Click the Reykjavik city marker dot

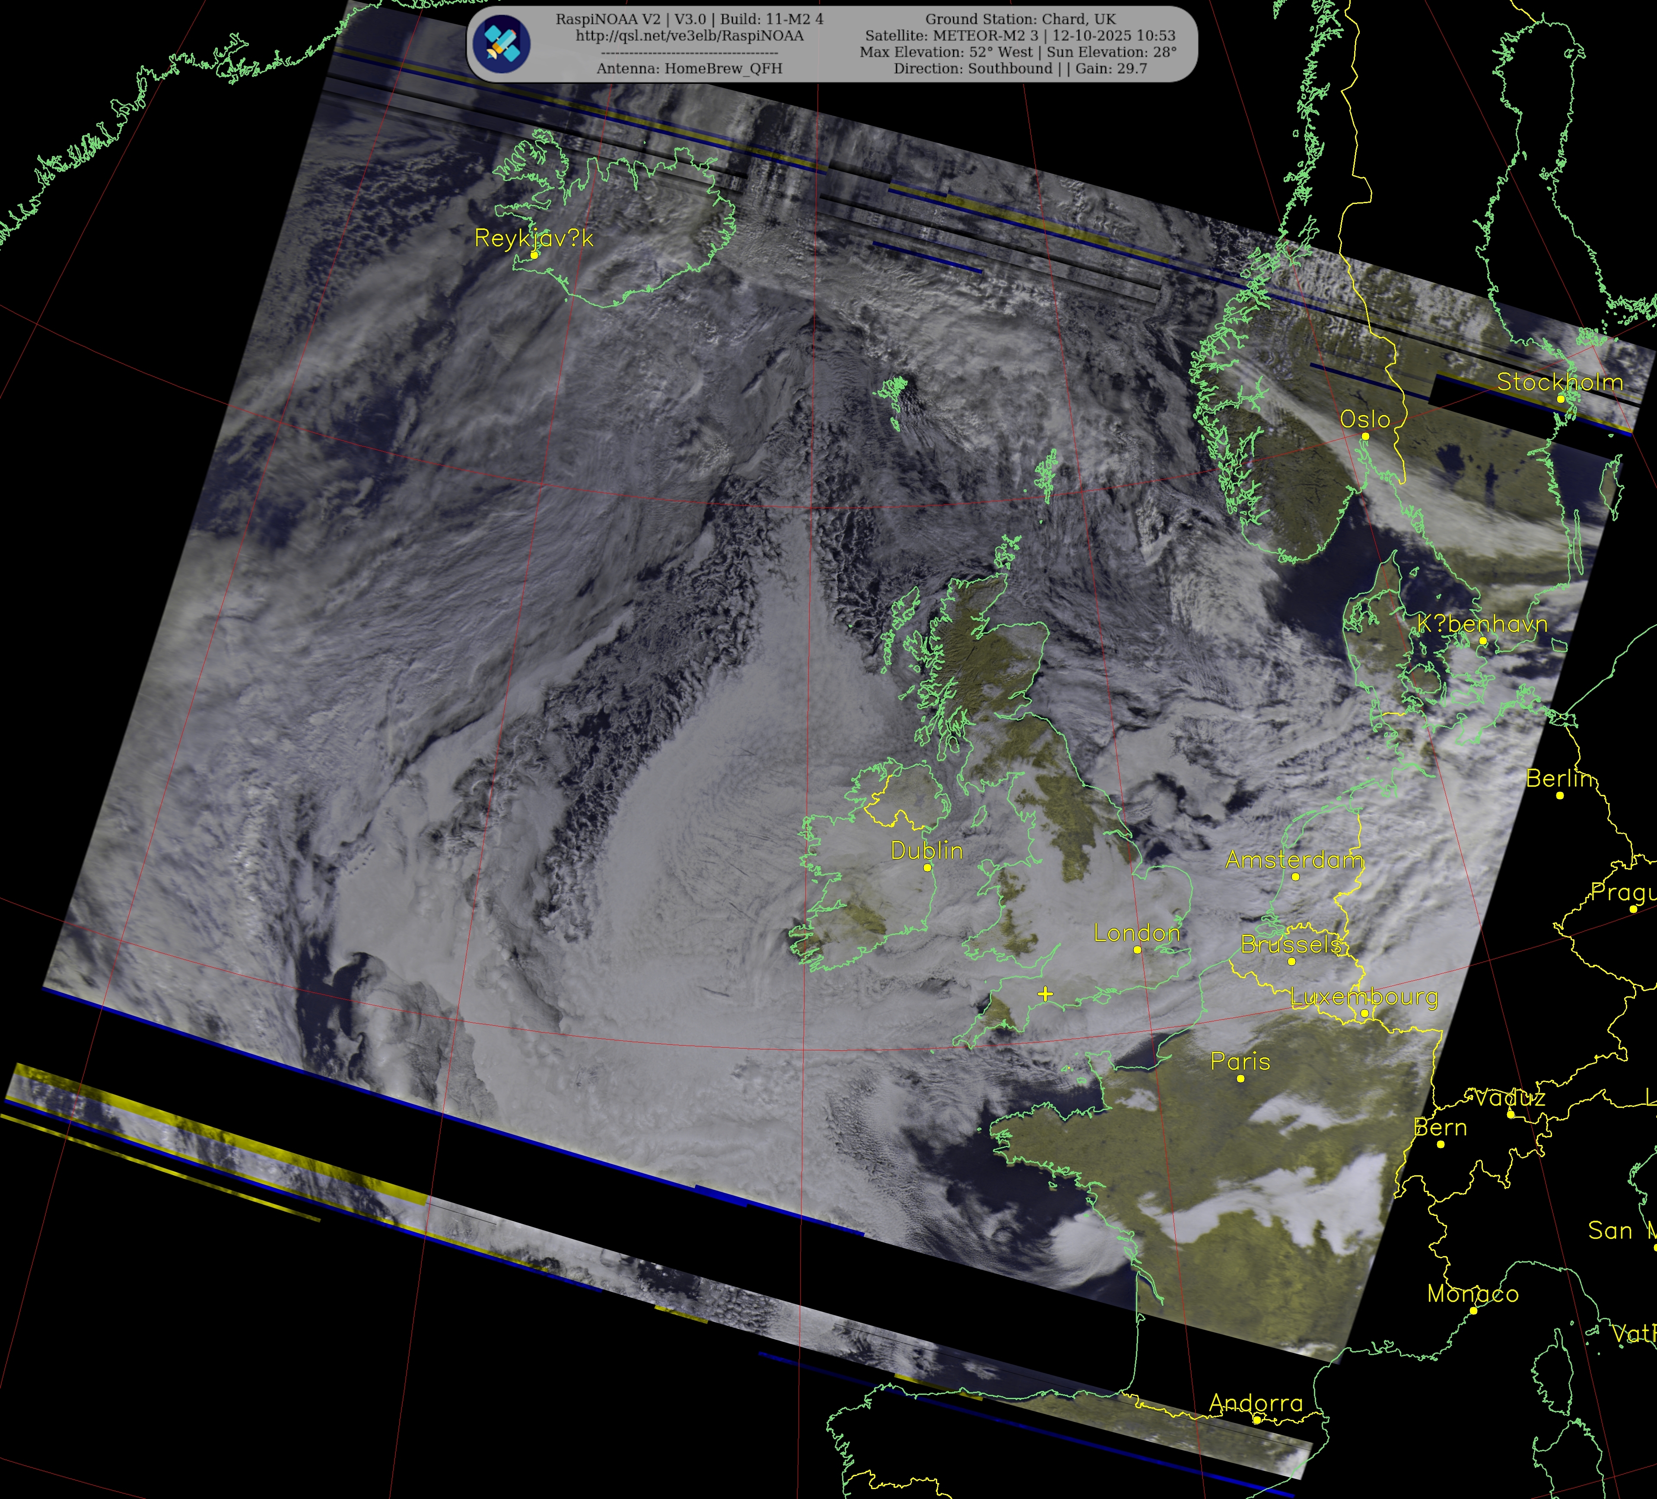click(x=534, y=255)
